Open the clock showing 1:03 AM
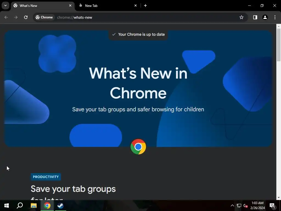Image resolution: width=281 pixels, height=211 pixels. pyautogui.click(x=257, y=206)
